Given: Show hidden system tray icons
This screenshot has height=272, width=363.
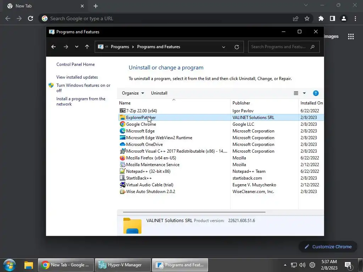Looking at the screenshot, I should [285, 265].
